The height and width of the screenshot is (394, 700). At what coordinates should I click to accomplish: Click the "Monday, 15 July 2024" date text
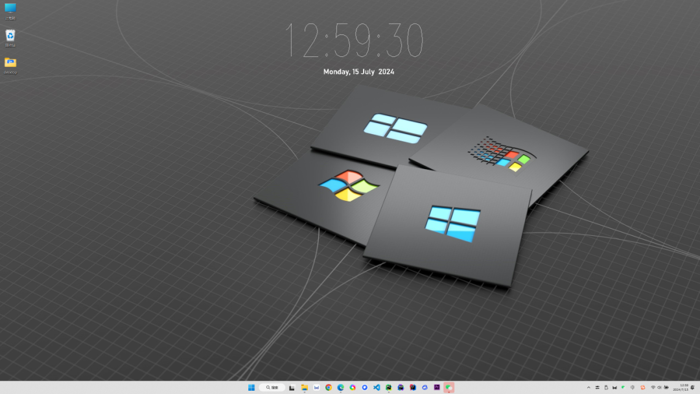[x=358, y=71]
